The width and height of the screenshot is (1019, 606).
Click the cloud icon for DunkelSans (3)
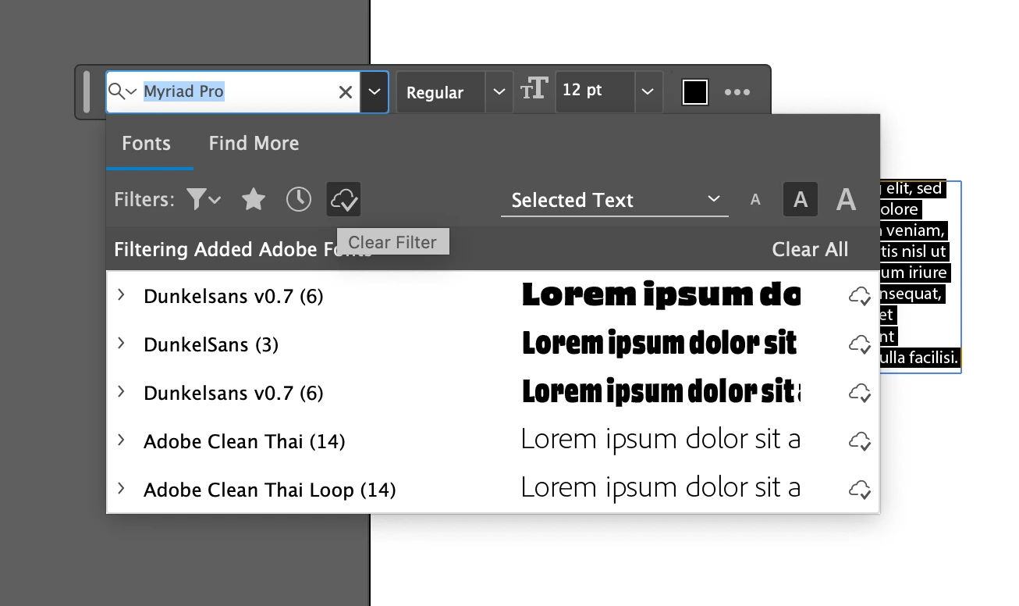[860, 344]
